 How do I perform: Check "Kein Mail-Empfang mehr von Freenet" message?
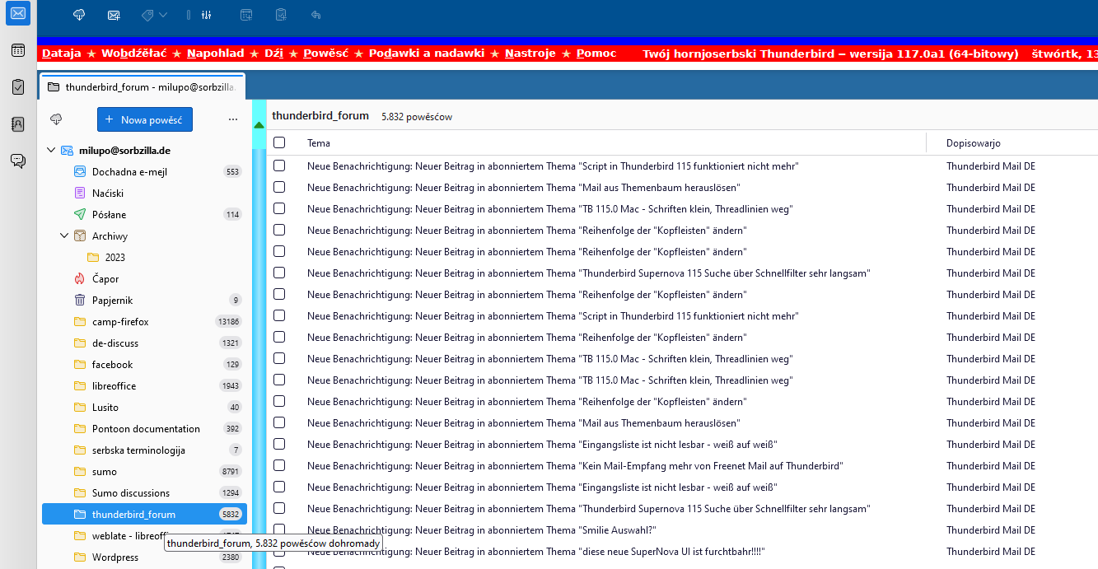[279, 465]
